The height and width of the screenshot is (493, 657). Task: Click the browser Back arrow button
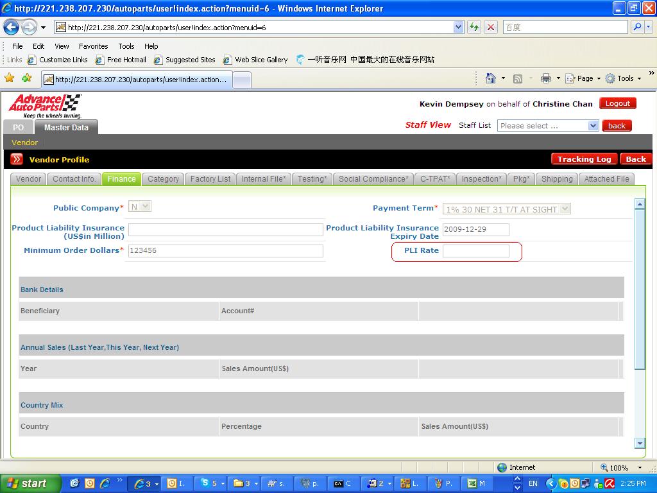point(12,27)
